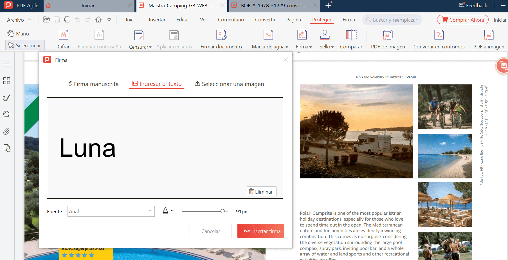Click the Insertar firma button

click(x=260, y=231)
